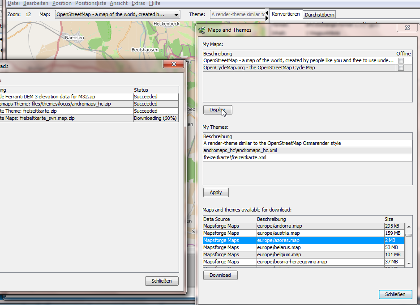This screenshot has height=305, width=420.
Task: Close the downloads dialog with red X
Action: [174, 64]
